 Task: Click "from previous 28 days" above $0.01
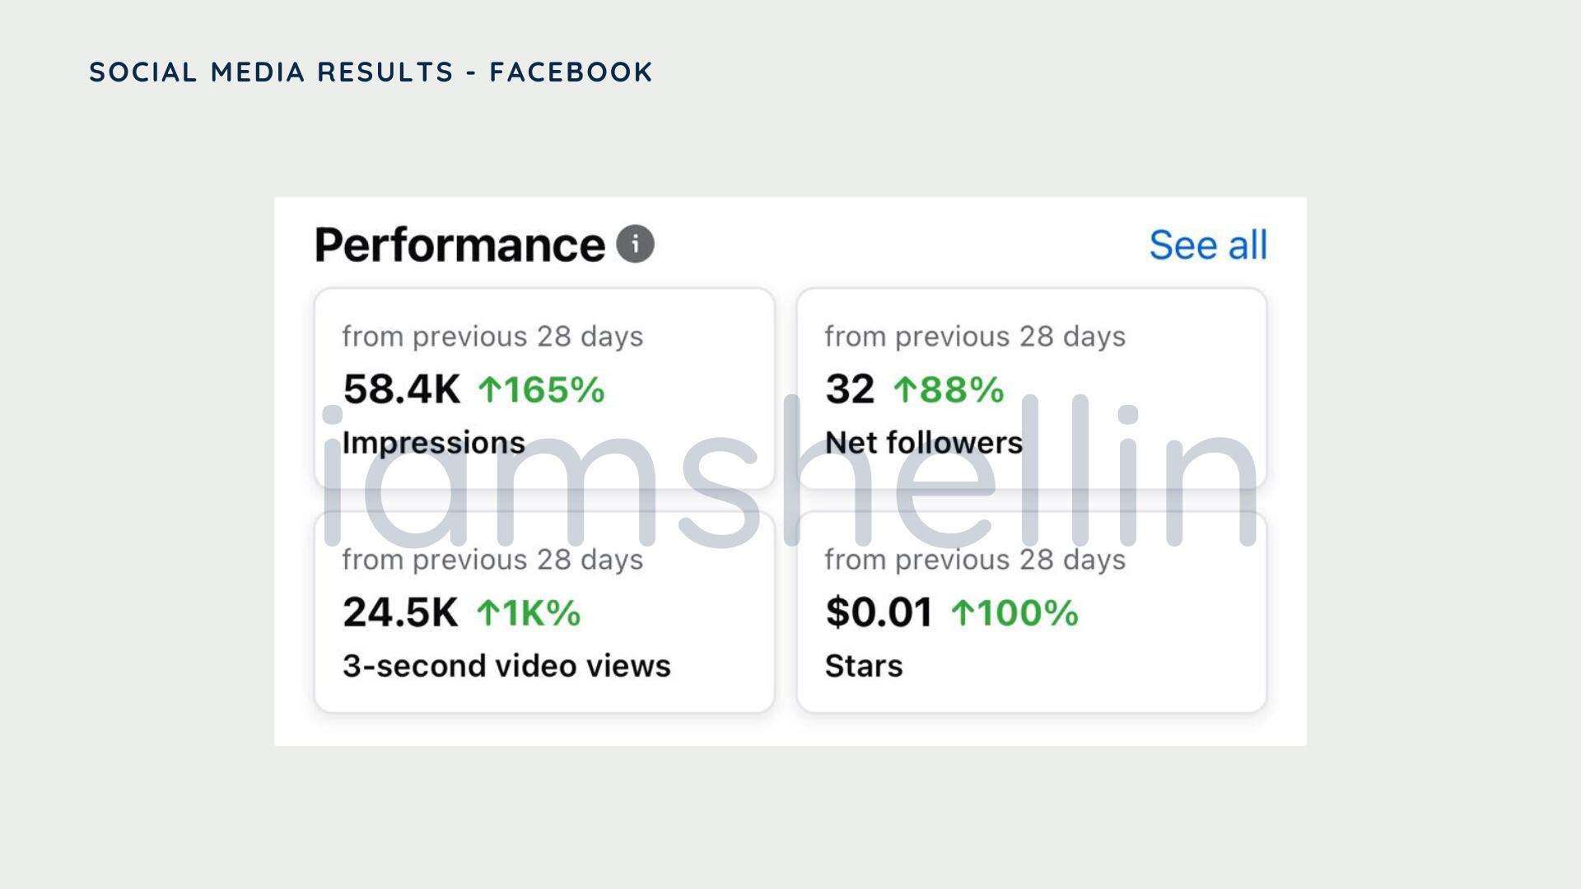click(975, 560)
